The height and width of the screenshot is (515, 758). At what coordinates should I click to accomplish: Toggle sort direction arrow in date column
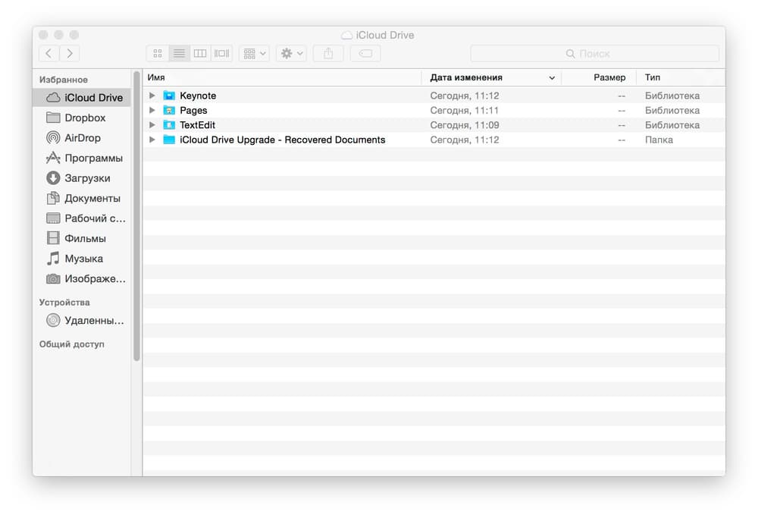tap(552, 78)
